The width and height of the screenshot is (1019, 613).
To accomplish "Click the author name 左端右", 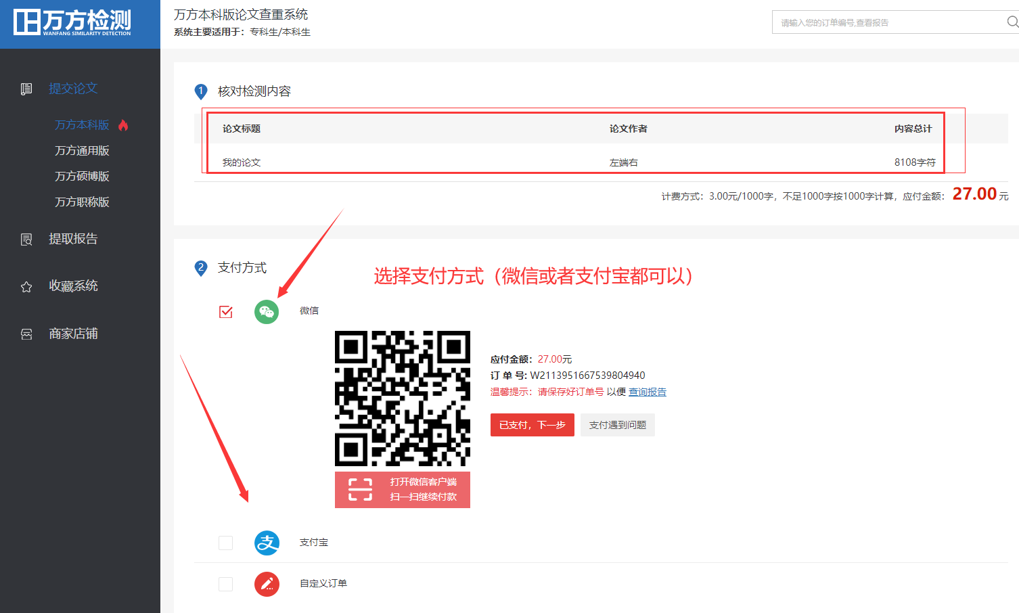I will click(624, 162).
